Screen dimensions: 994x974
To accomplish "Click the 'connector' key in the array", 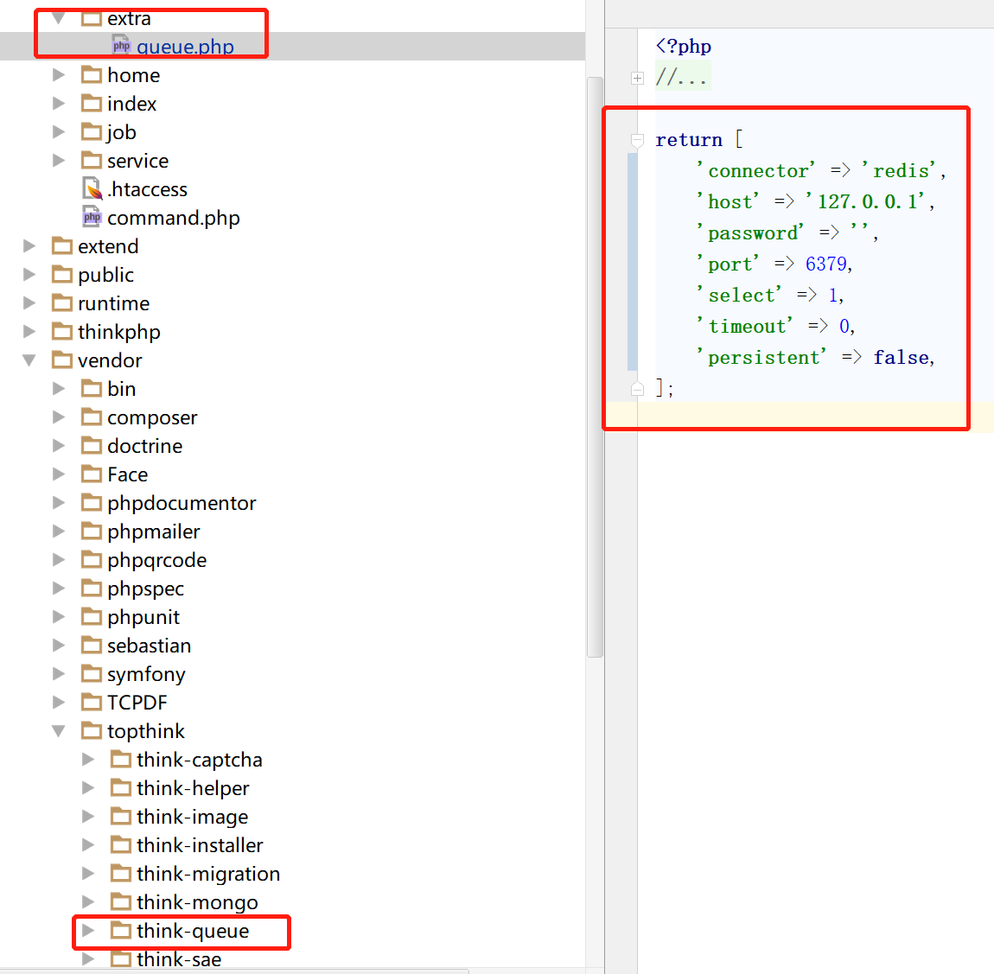I will (755, 170).
